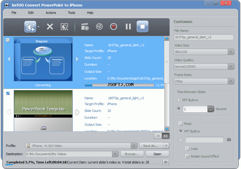
Task: Select the custom seconds radio button
Action: point(178,109)
